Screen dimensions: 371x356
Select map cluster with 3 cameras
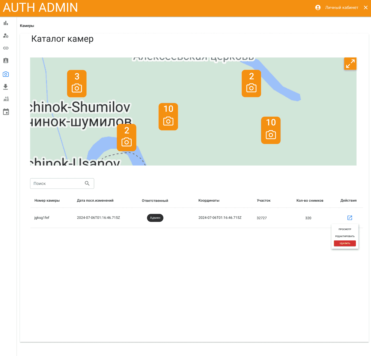(x=77, y=84)
